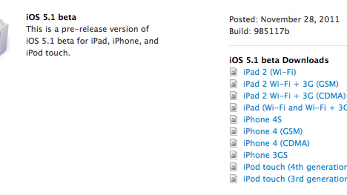This screenshot has height=195, width=347.
Task: Click file icon beside iPod touch 3rd generation
Action: click(x=233, y=179)
